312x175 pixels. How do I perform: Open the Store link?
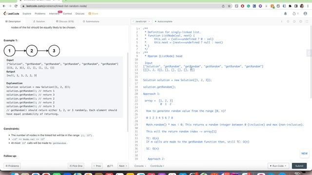(x=93, y=14)
